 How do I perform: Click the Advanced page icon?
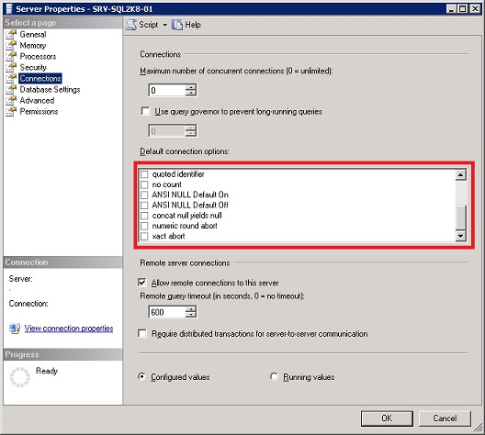[11, 100]
